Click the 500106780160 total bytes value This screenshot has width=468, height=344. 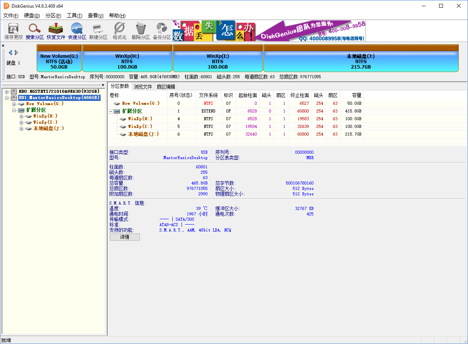[x=300, y=183]
